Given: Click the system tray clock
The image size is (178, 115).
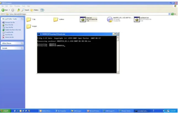Looking at the screenshot, I should (173, 111).
